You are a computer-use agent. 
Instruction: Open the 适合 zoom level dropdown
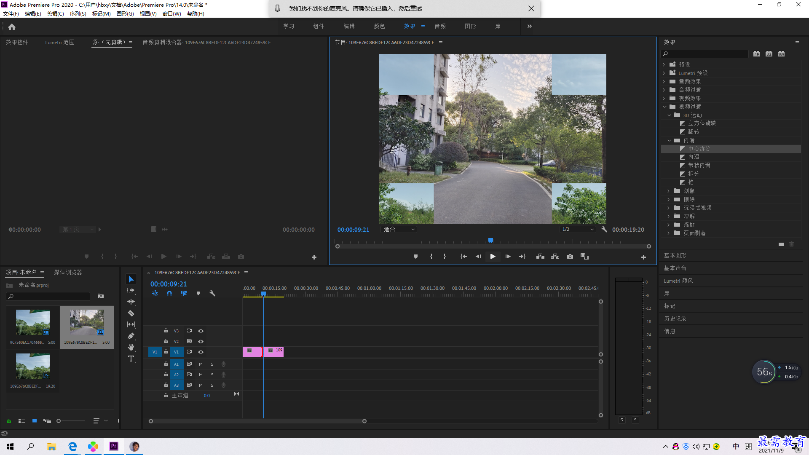click(399, 230)
